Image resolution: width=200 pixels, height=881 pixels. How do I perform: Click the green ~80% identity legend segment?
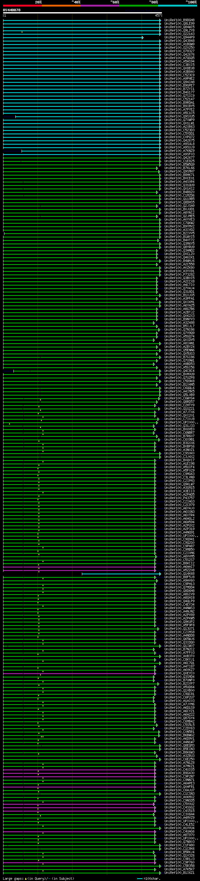139,6
